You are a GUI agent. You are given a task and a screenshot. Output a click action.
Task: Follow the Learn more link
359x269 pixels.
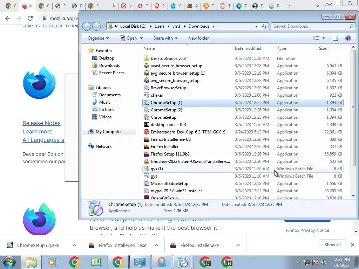pyautogui.click(x=37, y=132)
